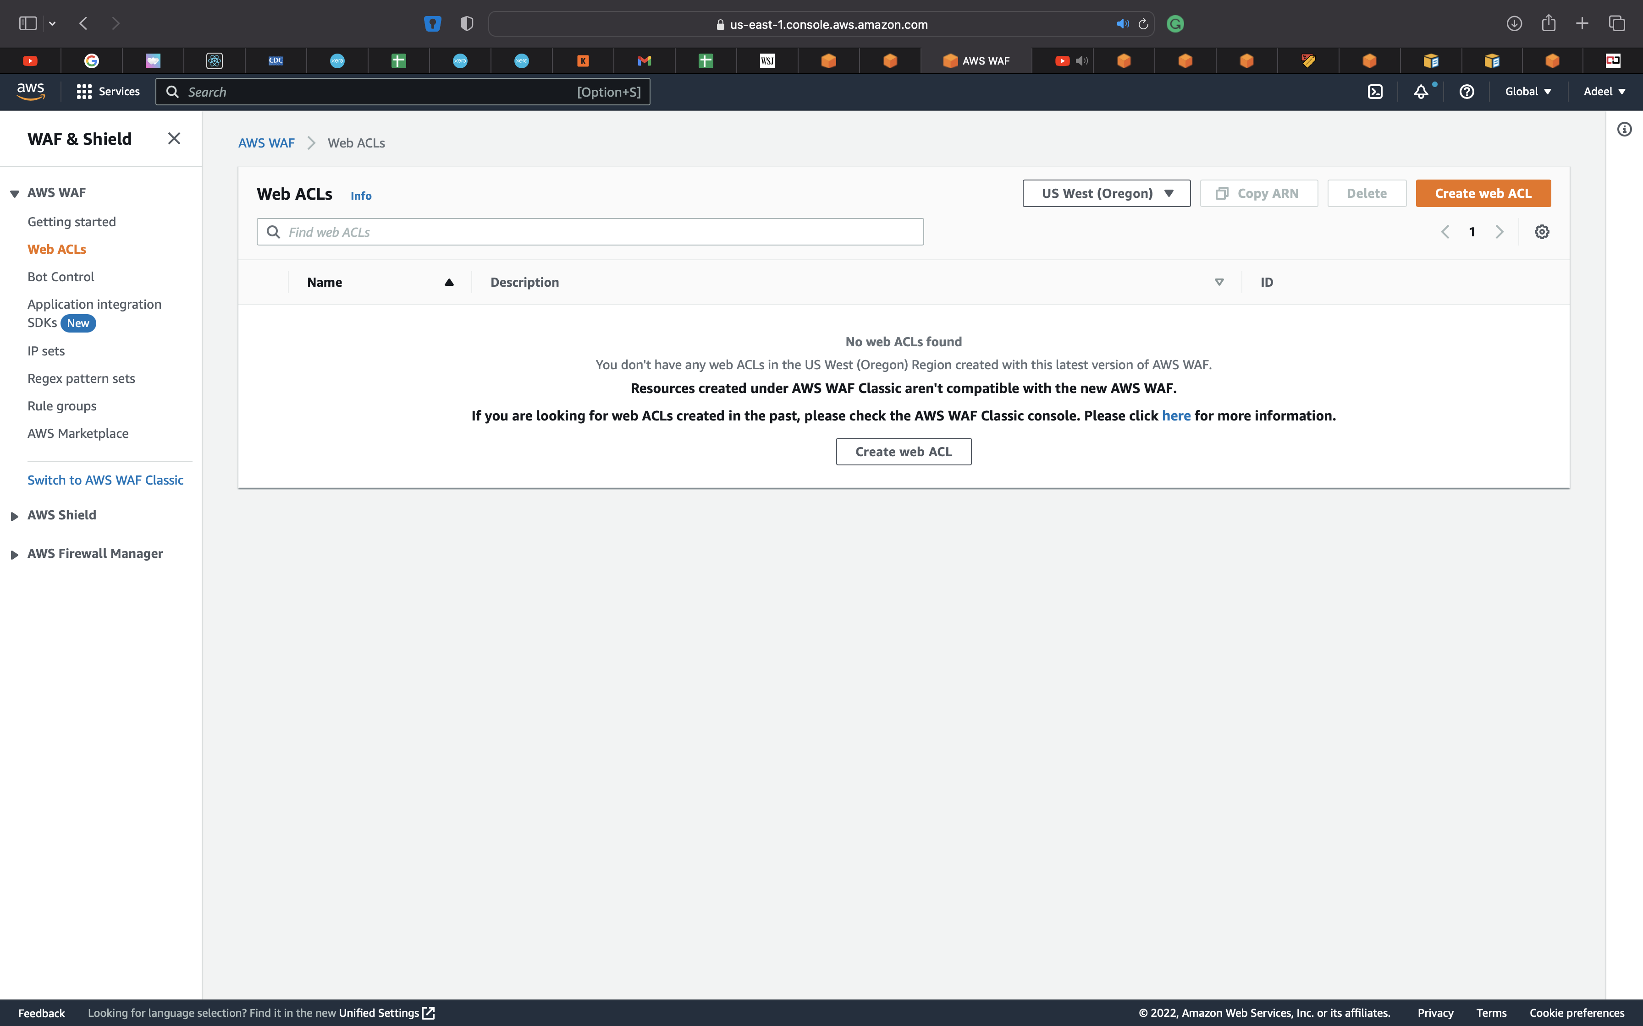Open the Info link beside Web ACLs

click(x=360, y=196)
